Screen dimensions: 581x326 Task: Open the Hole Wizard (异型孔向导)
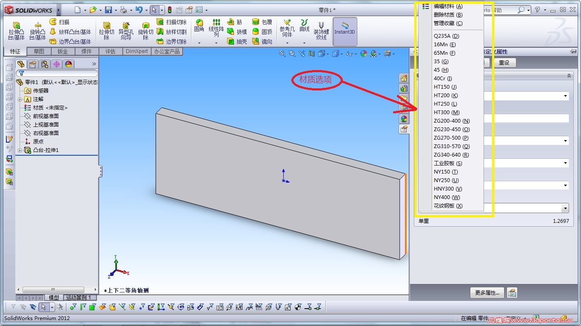[126, 31]
